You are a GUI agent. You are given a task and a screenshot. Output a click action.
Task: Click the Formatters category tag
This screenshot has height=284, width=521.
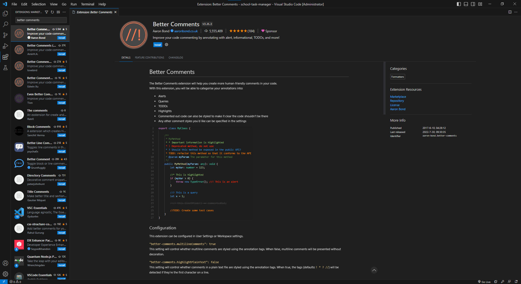coord(398,77)
